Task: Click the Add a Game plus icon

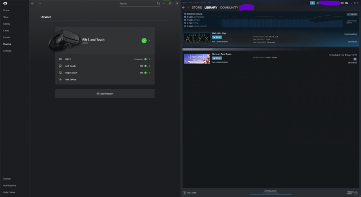Action: point(184,193)
